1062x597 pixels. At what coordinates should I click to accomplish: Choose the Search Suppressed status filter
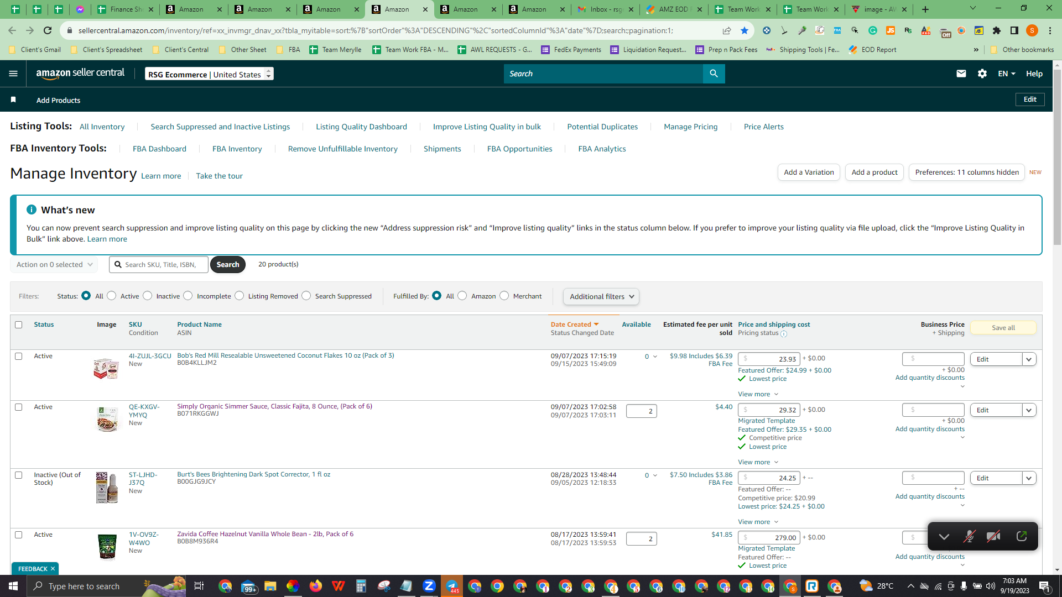tap(306, 296)
